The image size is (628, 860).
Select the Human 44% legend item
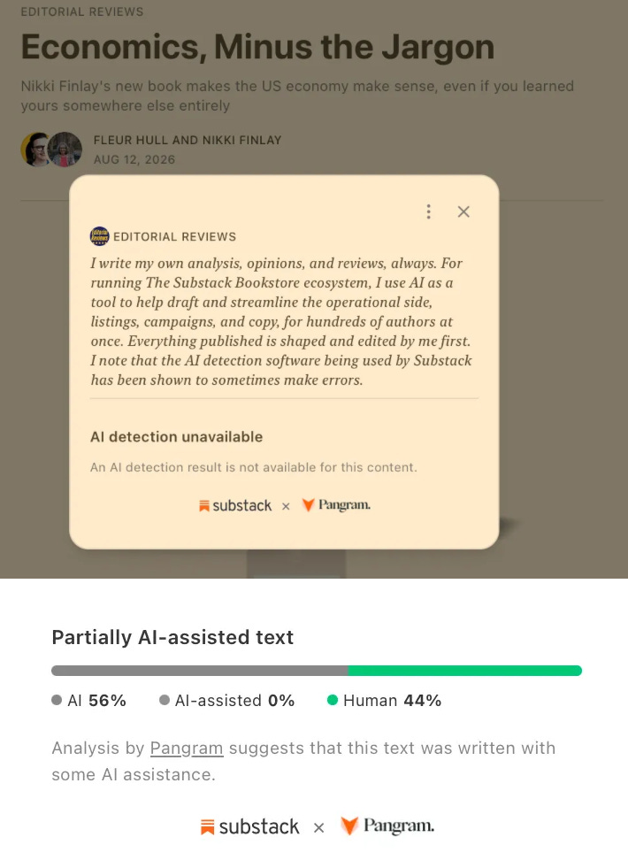click(x=384, y=701)
